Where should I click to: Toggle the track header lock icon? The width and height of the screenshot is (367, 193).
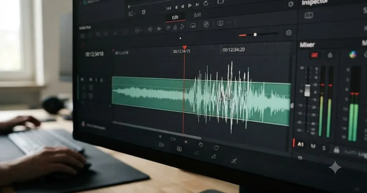coord(102,80)
